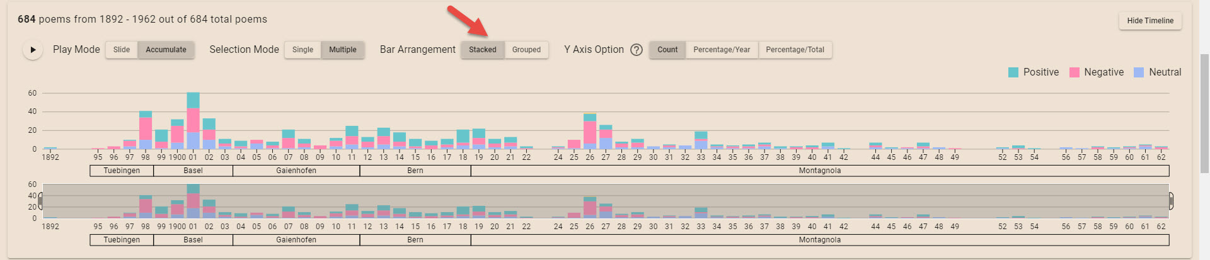Screen dimensions: 1210x260
Task: Set Y axis to Count
Action: (x=667, y=50)
